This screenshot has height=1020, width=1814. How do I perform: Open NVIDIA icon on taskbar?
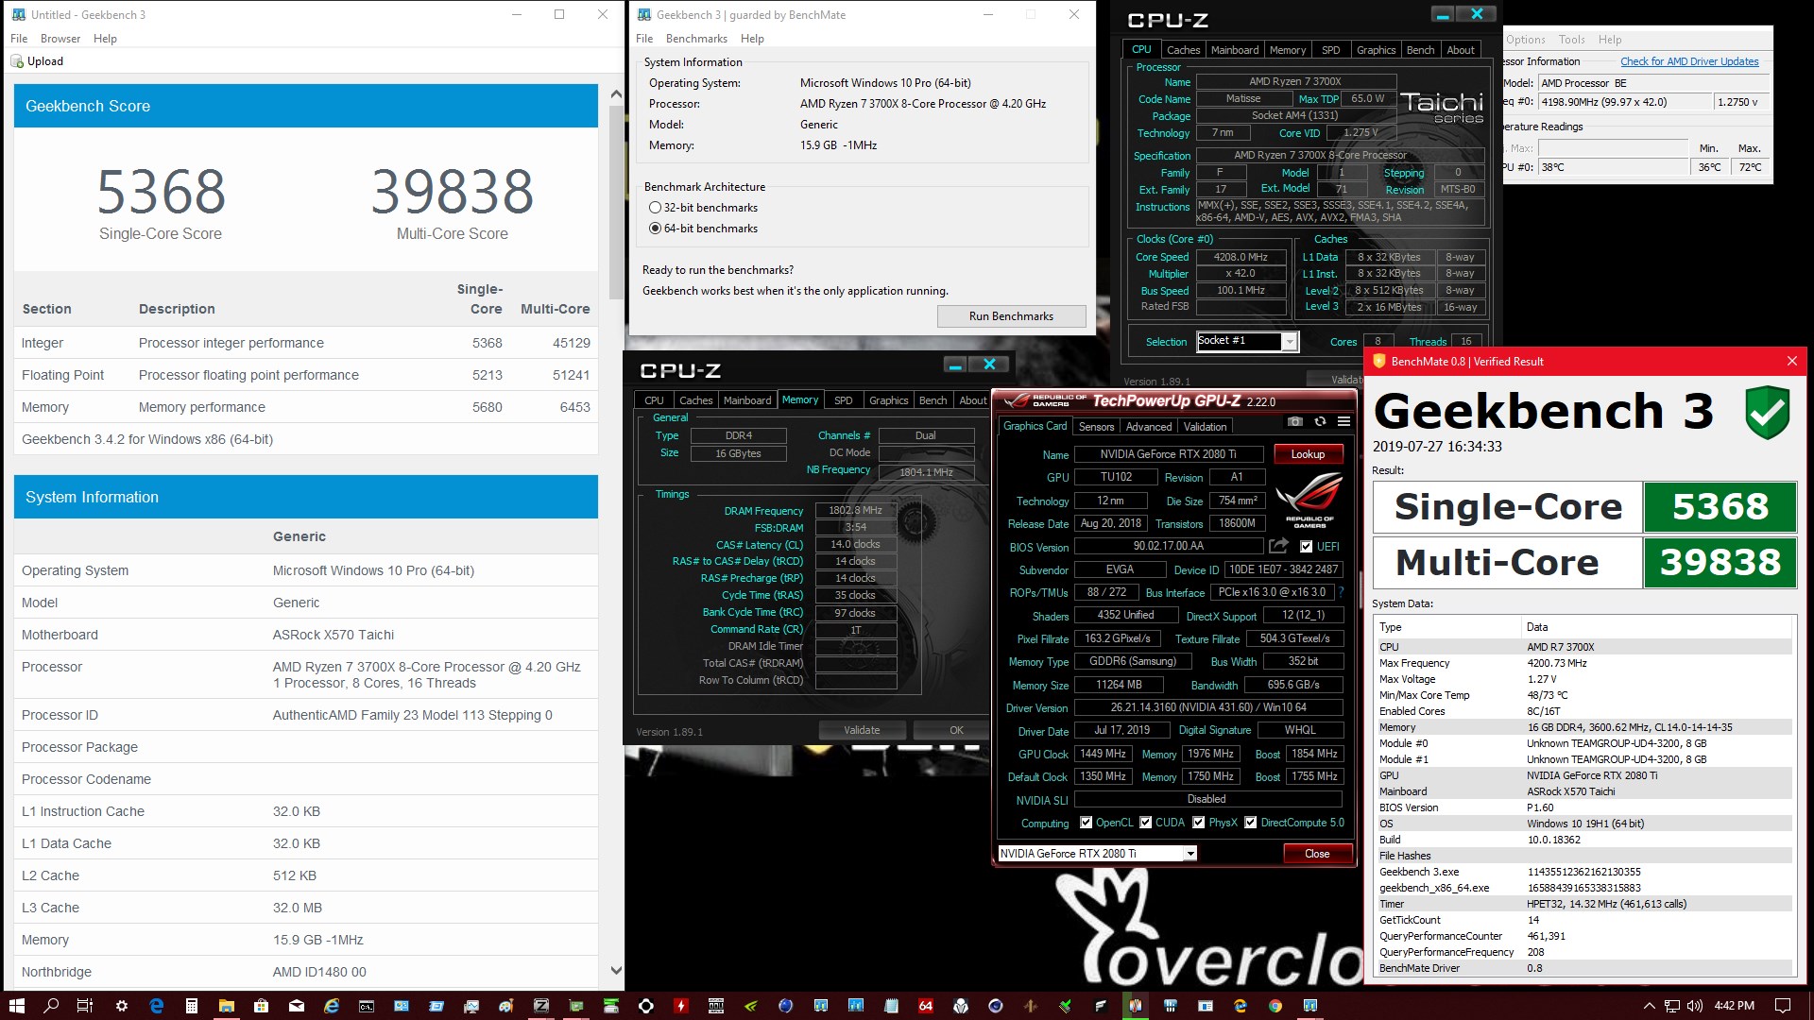[x=750, y=1006]
